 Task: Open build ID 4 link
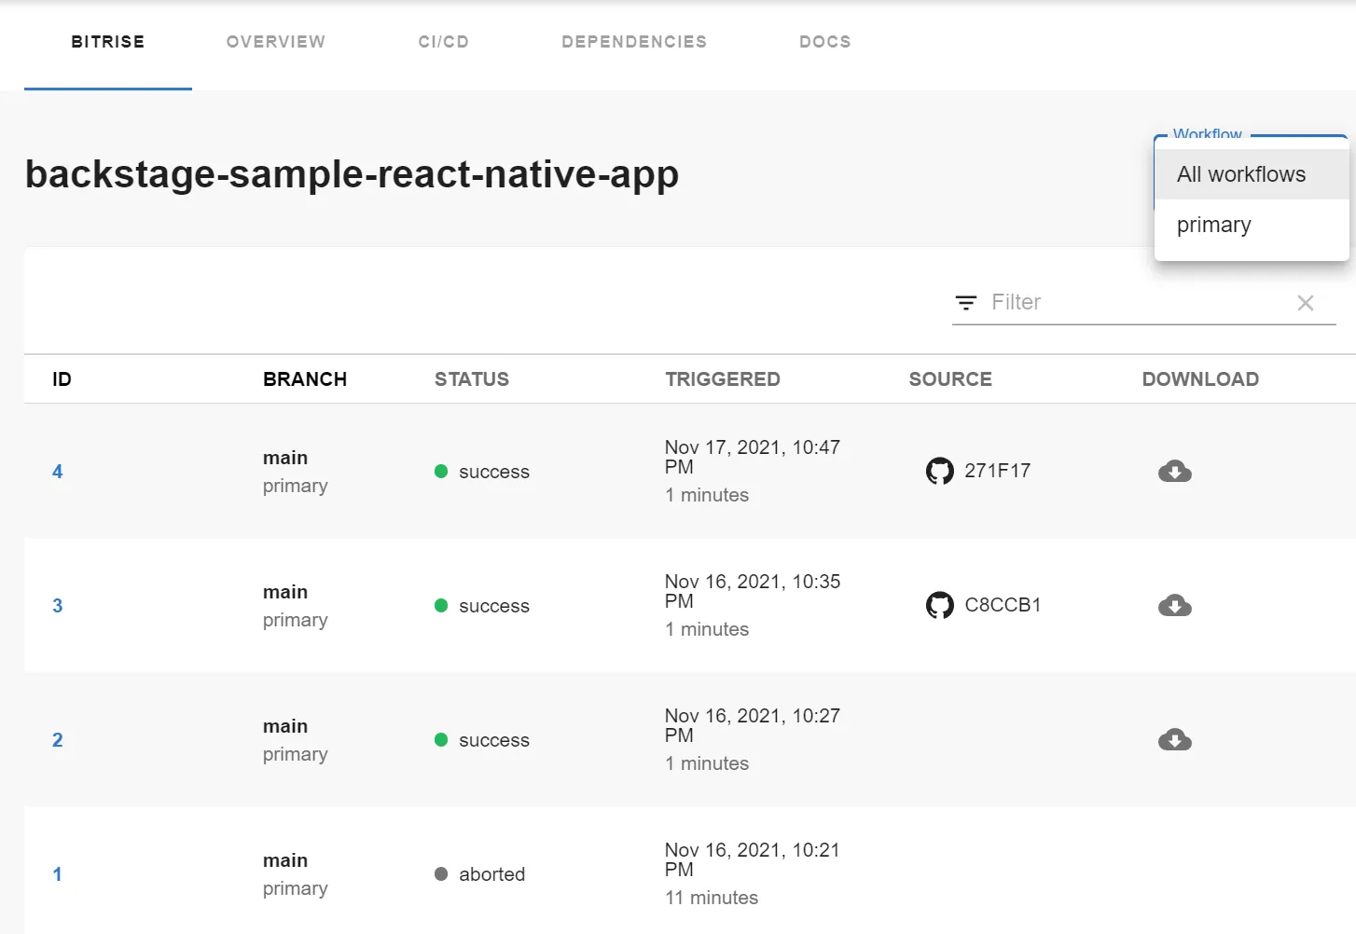pos(58,472)
